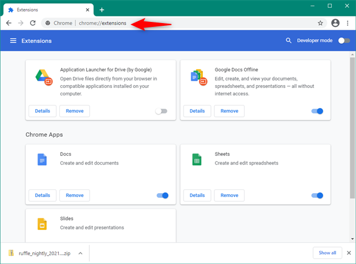
Task: Open the Chrome profile avatar icon
Action: pyautogui.click(x=336, y=23)
